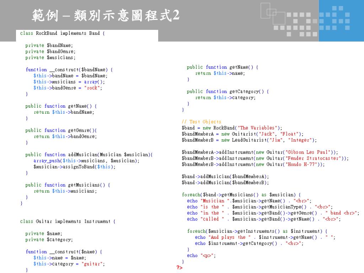The height and width of the screenshot is (273, 364).
Task: Click '$this->musicians = array();' line
Action: pos(69,82)
